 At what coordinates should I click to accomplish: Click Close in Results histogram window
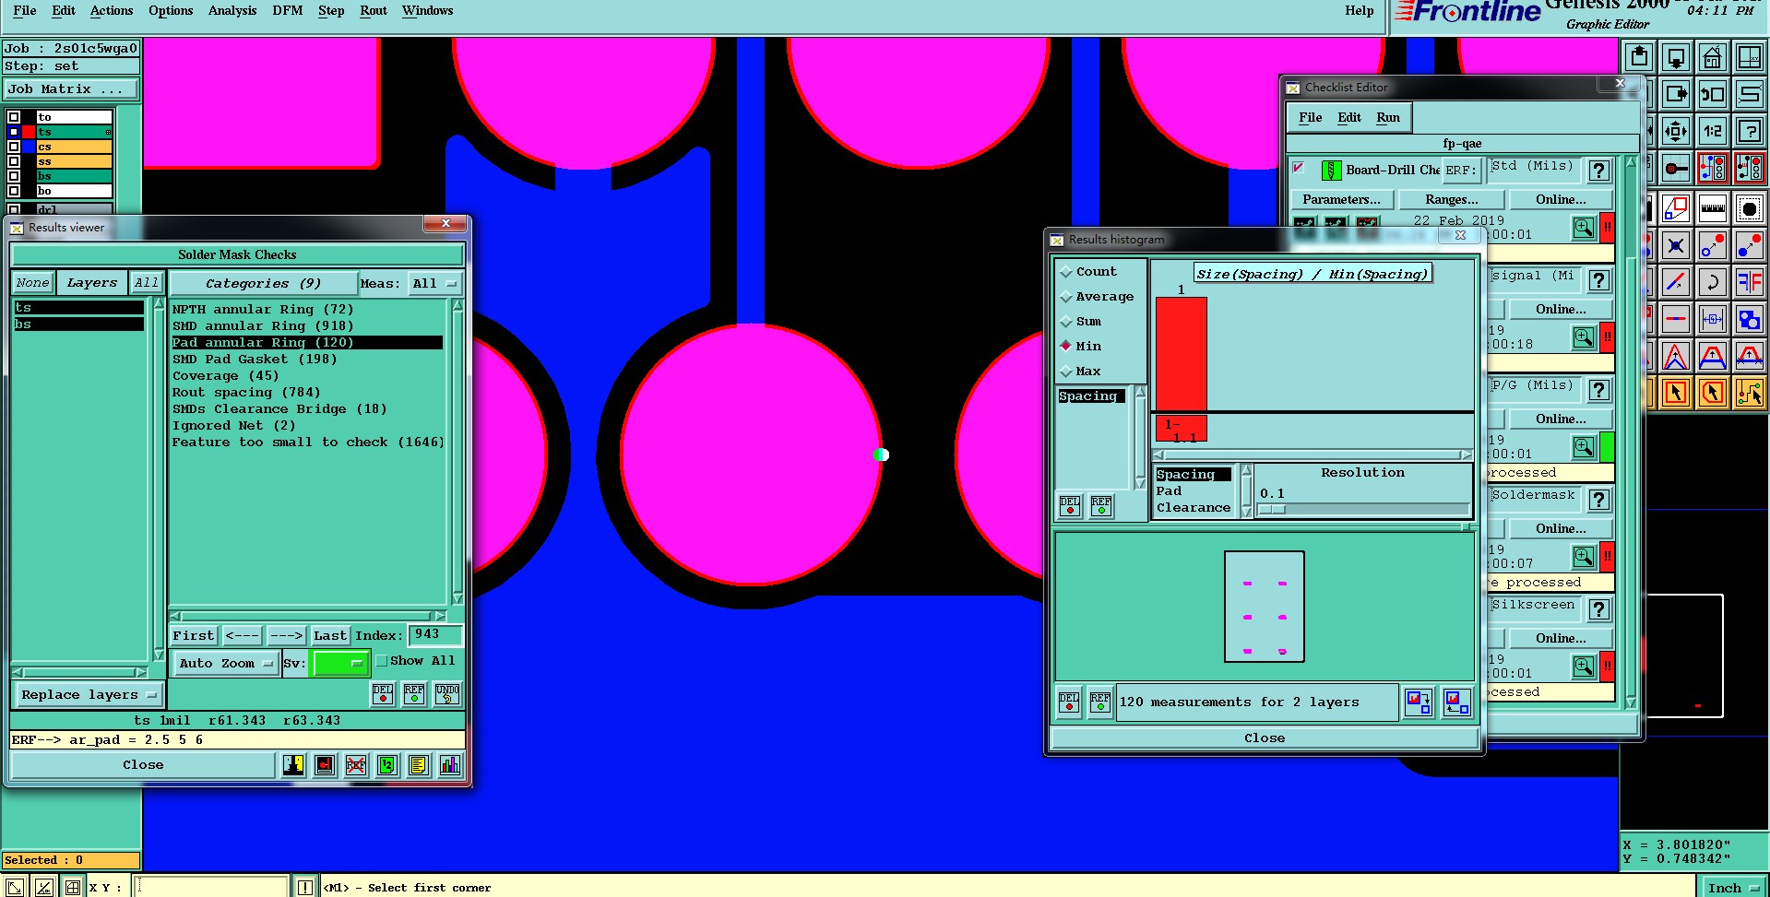(1264, 738)
